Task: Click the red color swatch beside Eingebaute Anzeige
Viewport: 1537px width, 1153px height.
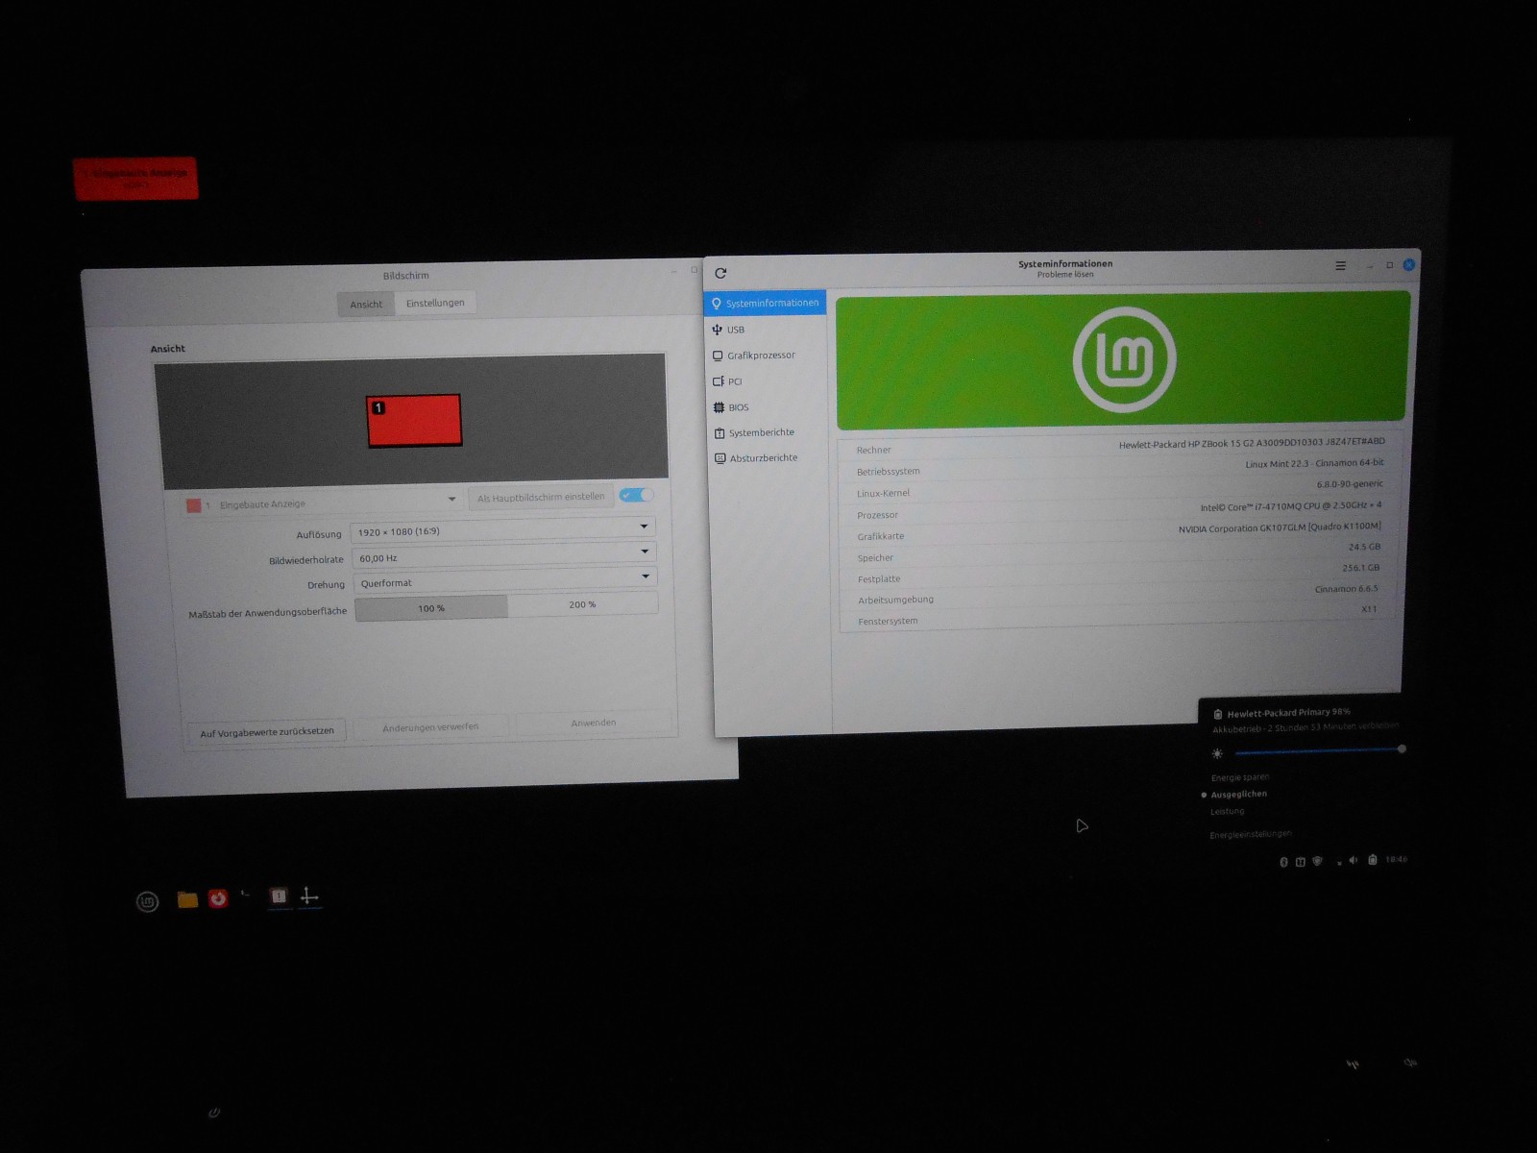Action: point(194,505)
